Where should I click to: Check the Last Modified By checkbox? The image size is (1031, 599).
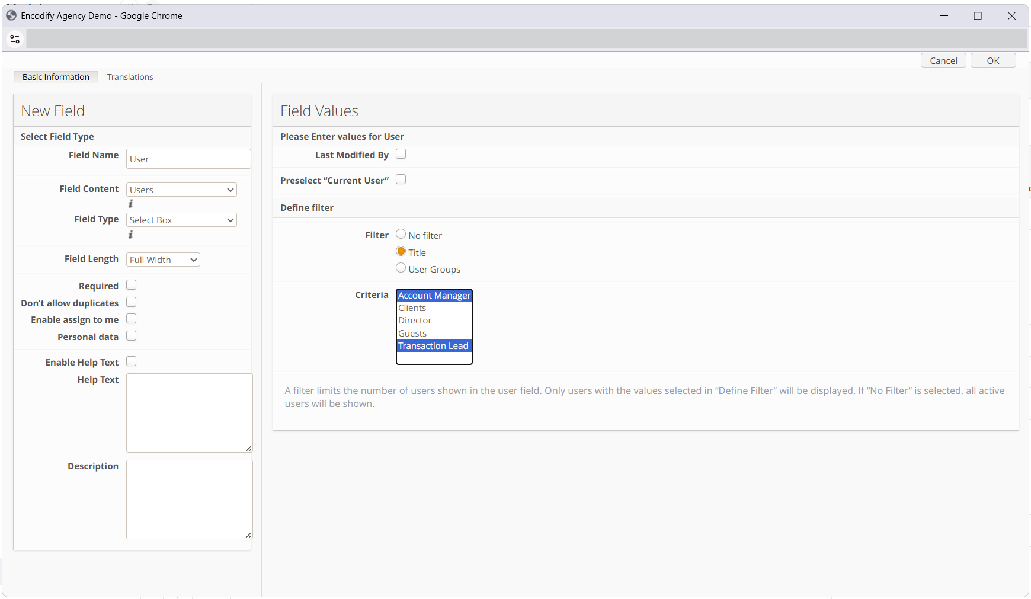coord(401,154)
